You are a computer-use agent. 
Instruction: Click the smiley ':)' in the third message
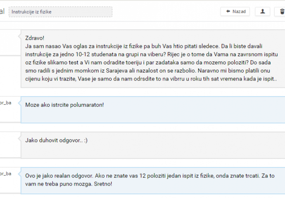(85, 140)
